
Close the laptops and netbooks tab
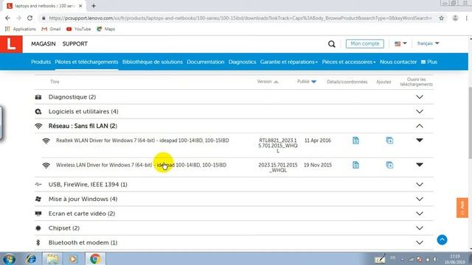[x=80, y=6]
